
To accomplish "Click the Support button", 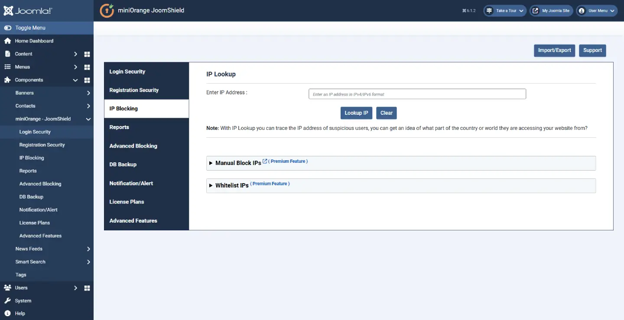I will pos(592,50).
